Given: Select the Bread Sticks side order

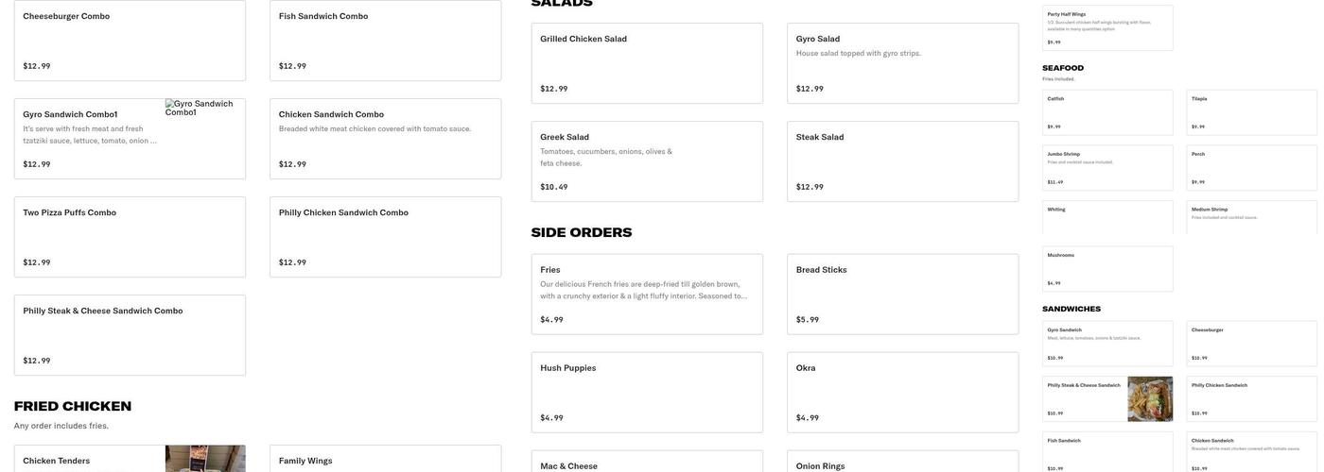Looking at the screenshot, I should [x=902, y=295].
